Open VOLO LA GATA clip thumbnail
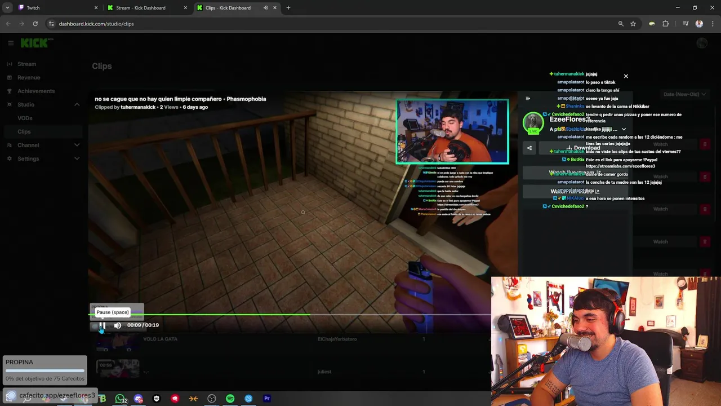Image resolution: width=721 pixels, height=406 pixels. click(x=117, y=342)
